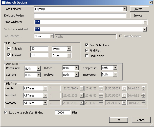Image resolution: width=154 pixels, height=127 pixels.
Task: Open the Files Wildcard dropdown
Action: coord(145,22)
